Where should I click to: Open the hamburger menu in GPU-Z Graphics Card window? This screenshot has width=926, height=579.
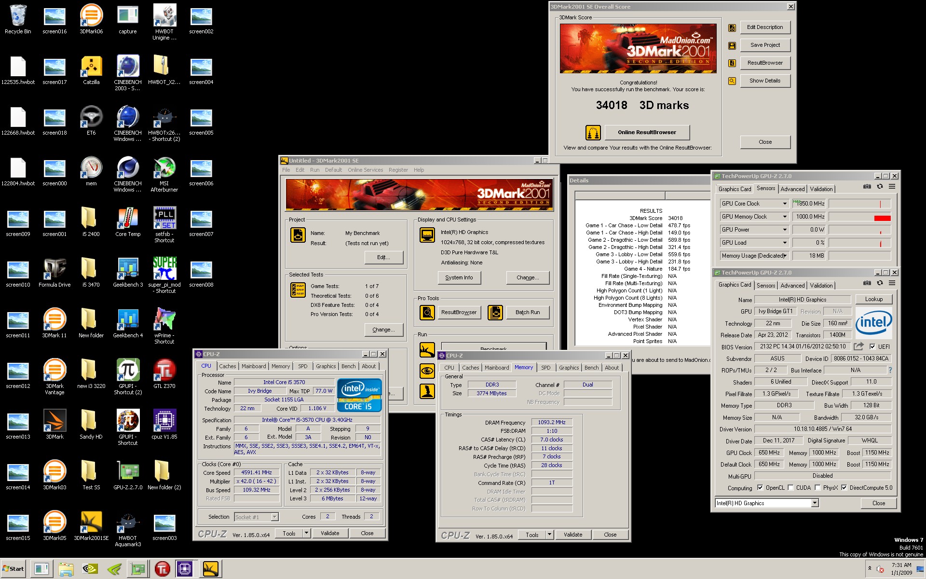point(892,283)
